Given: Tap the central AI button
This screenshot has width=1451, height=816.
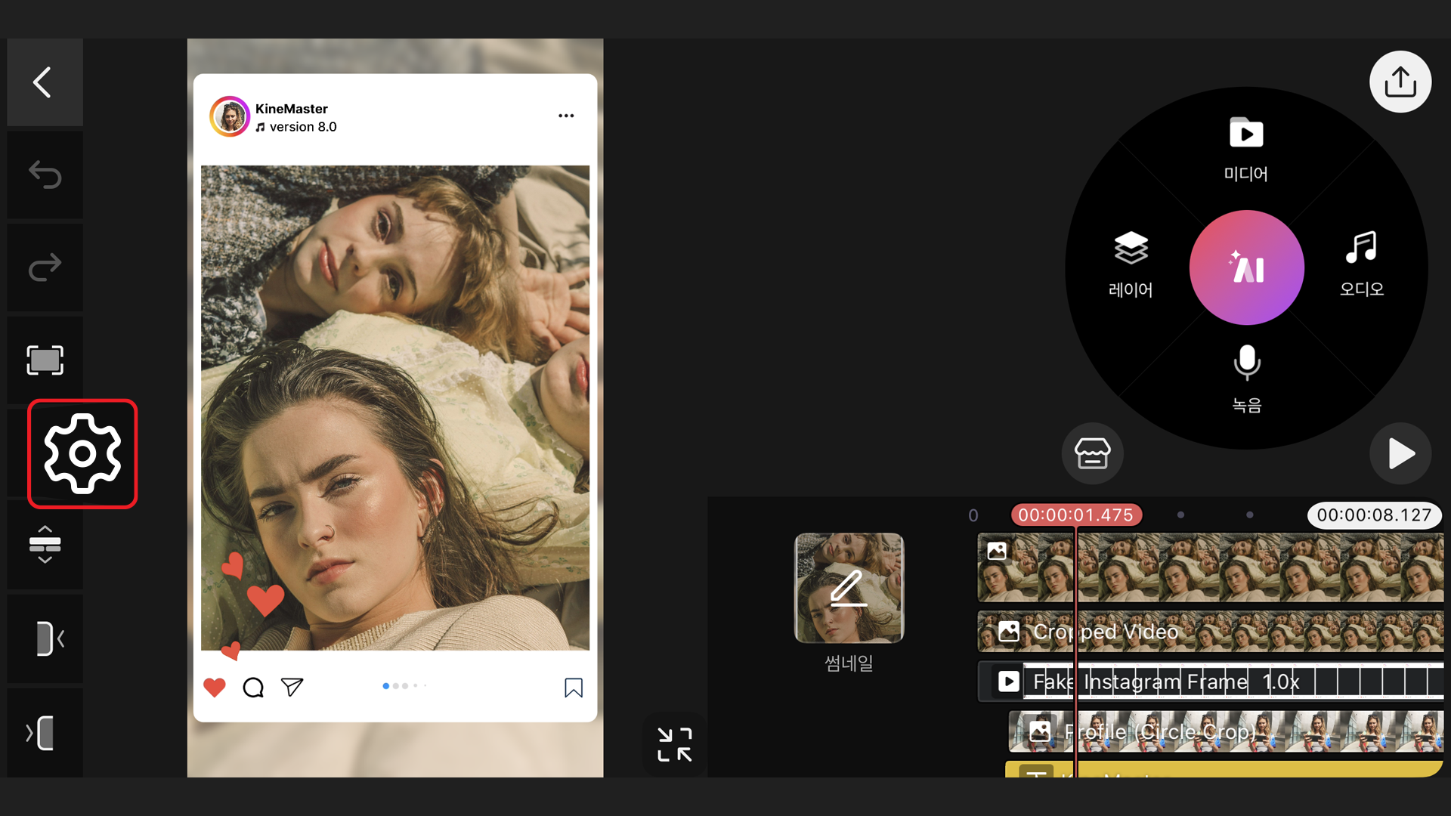Looking at the screenshot, I should click(x=1246, y=267).
